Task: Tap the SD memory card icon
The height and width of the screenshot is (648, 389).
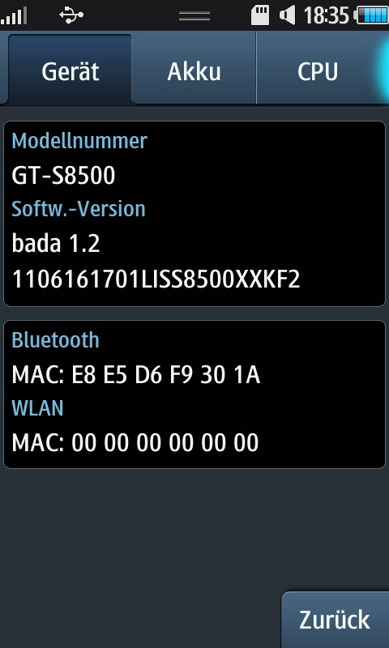Action: point(260,15)
